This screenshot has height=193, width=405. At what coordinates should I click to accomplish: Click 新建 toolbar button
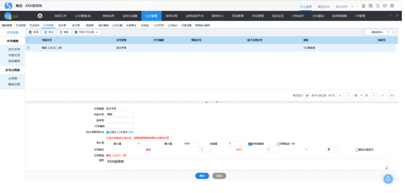point(34,32)
